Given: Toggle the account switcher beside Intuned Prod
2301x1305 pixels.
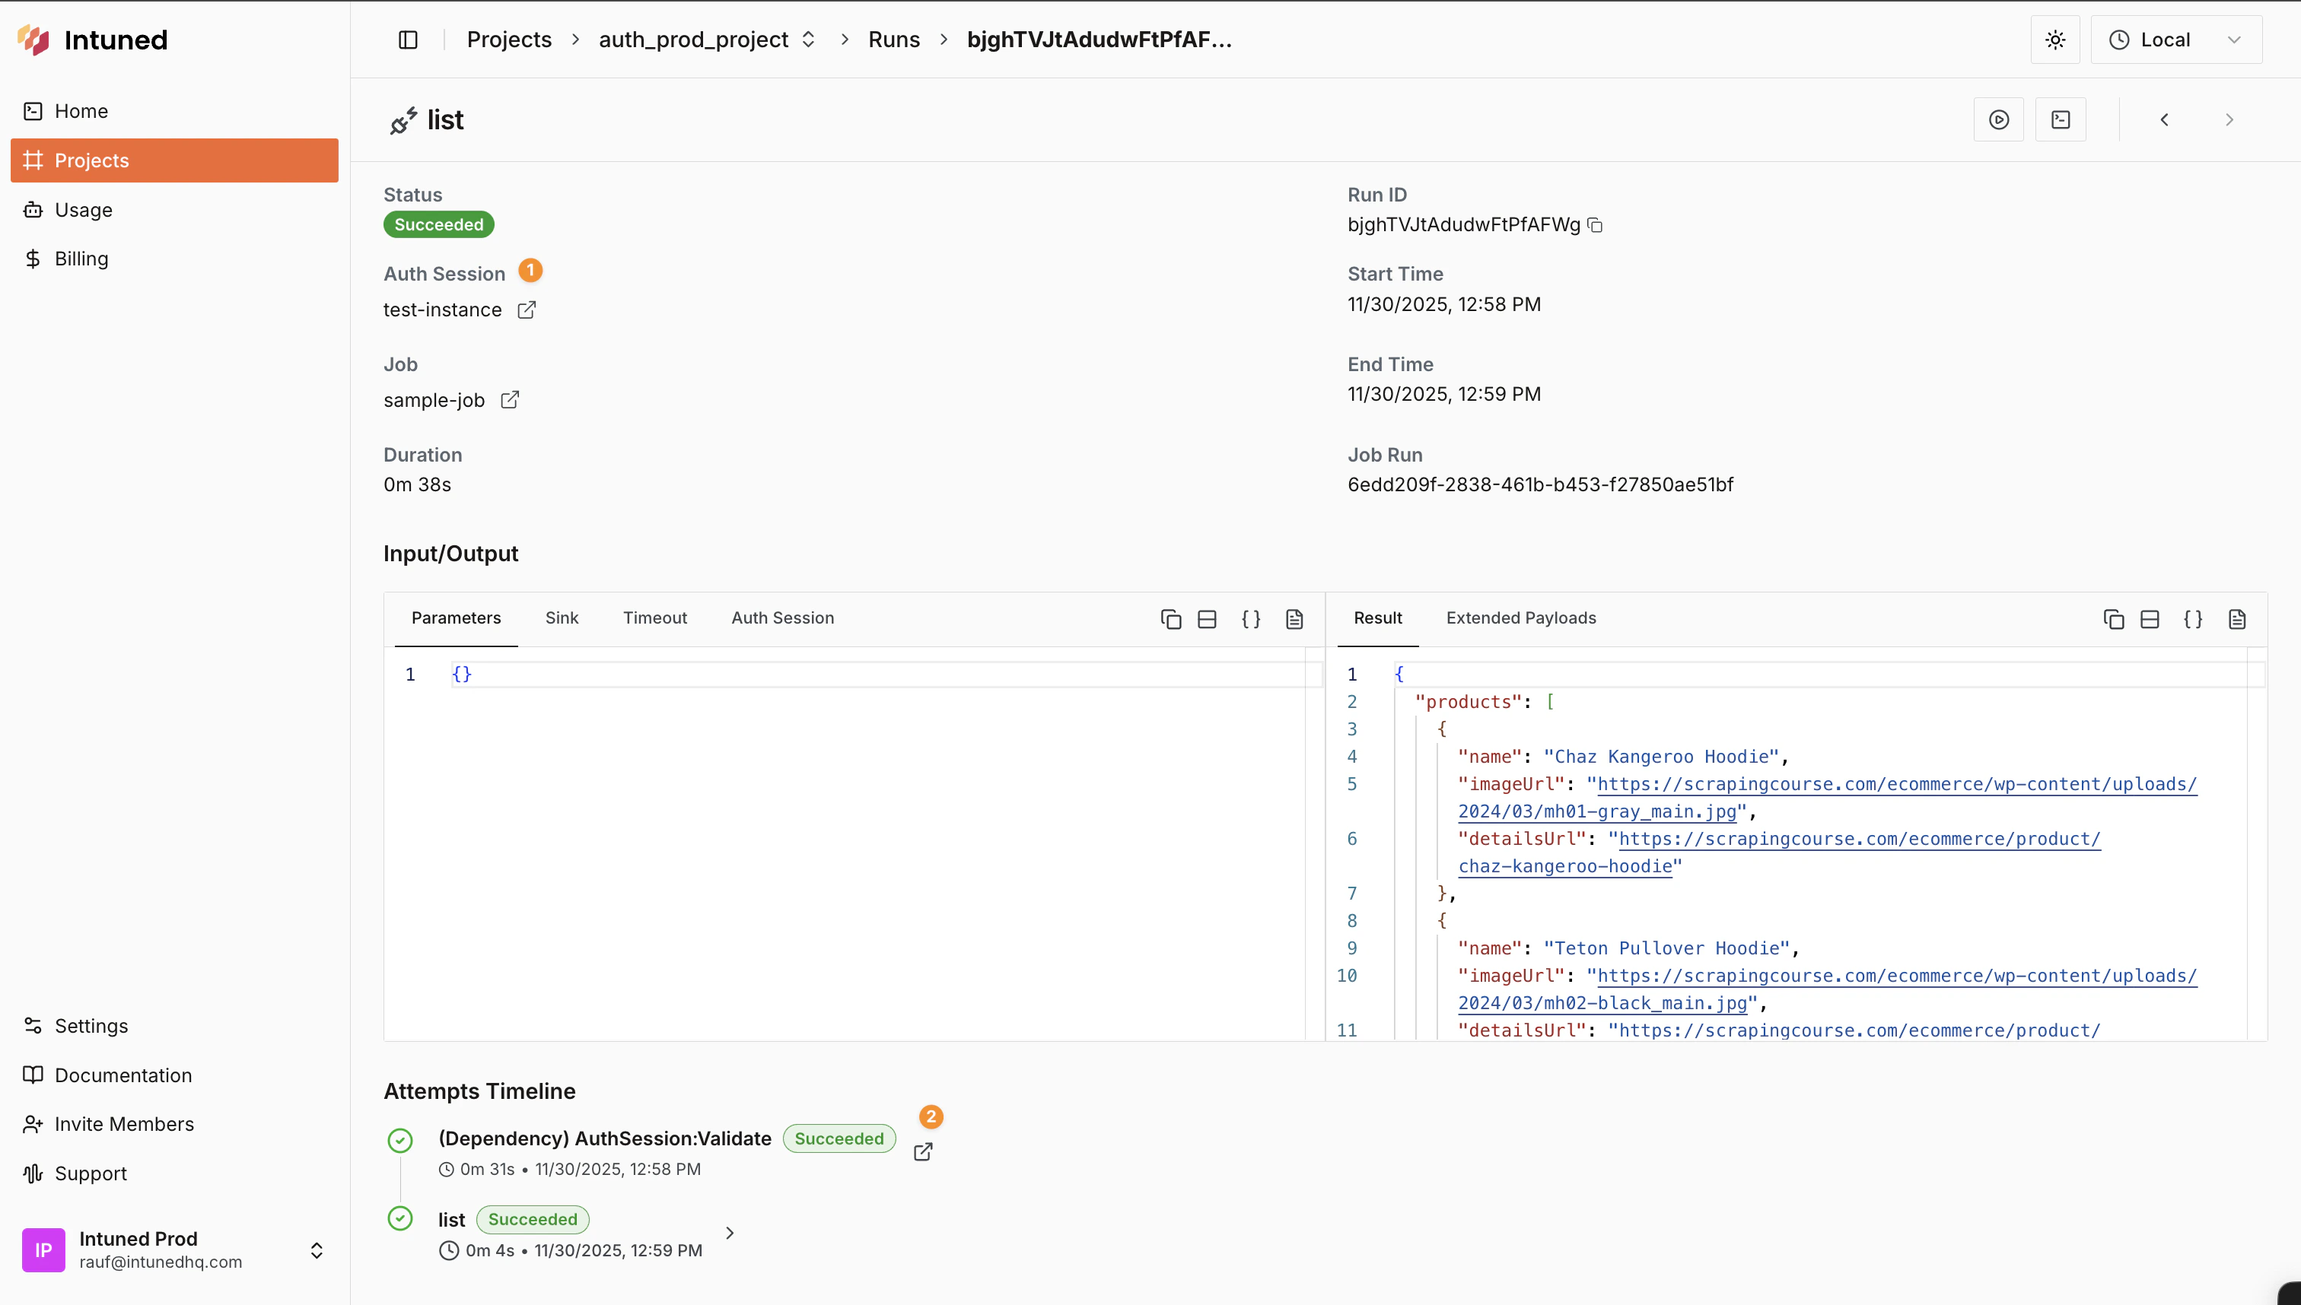Looking at the screenshot, I should point(318,1249).
